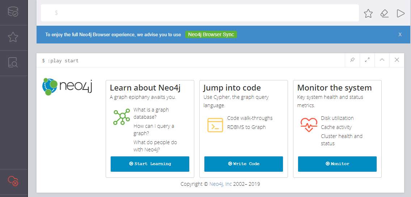Viewport: 411px width, 197px height.
Task: Click the green graph nodes icon
Action: point(122,117)
